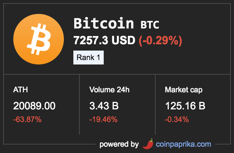Click the ATH label

tap(21, 90)
